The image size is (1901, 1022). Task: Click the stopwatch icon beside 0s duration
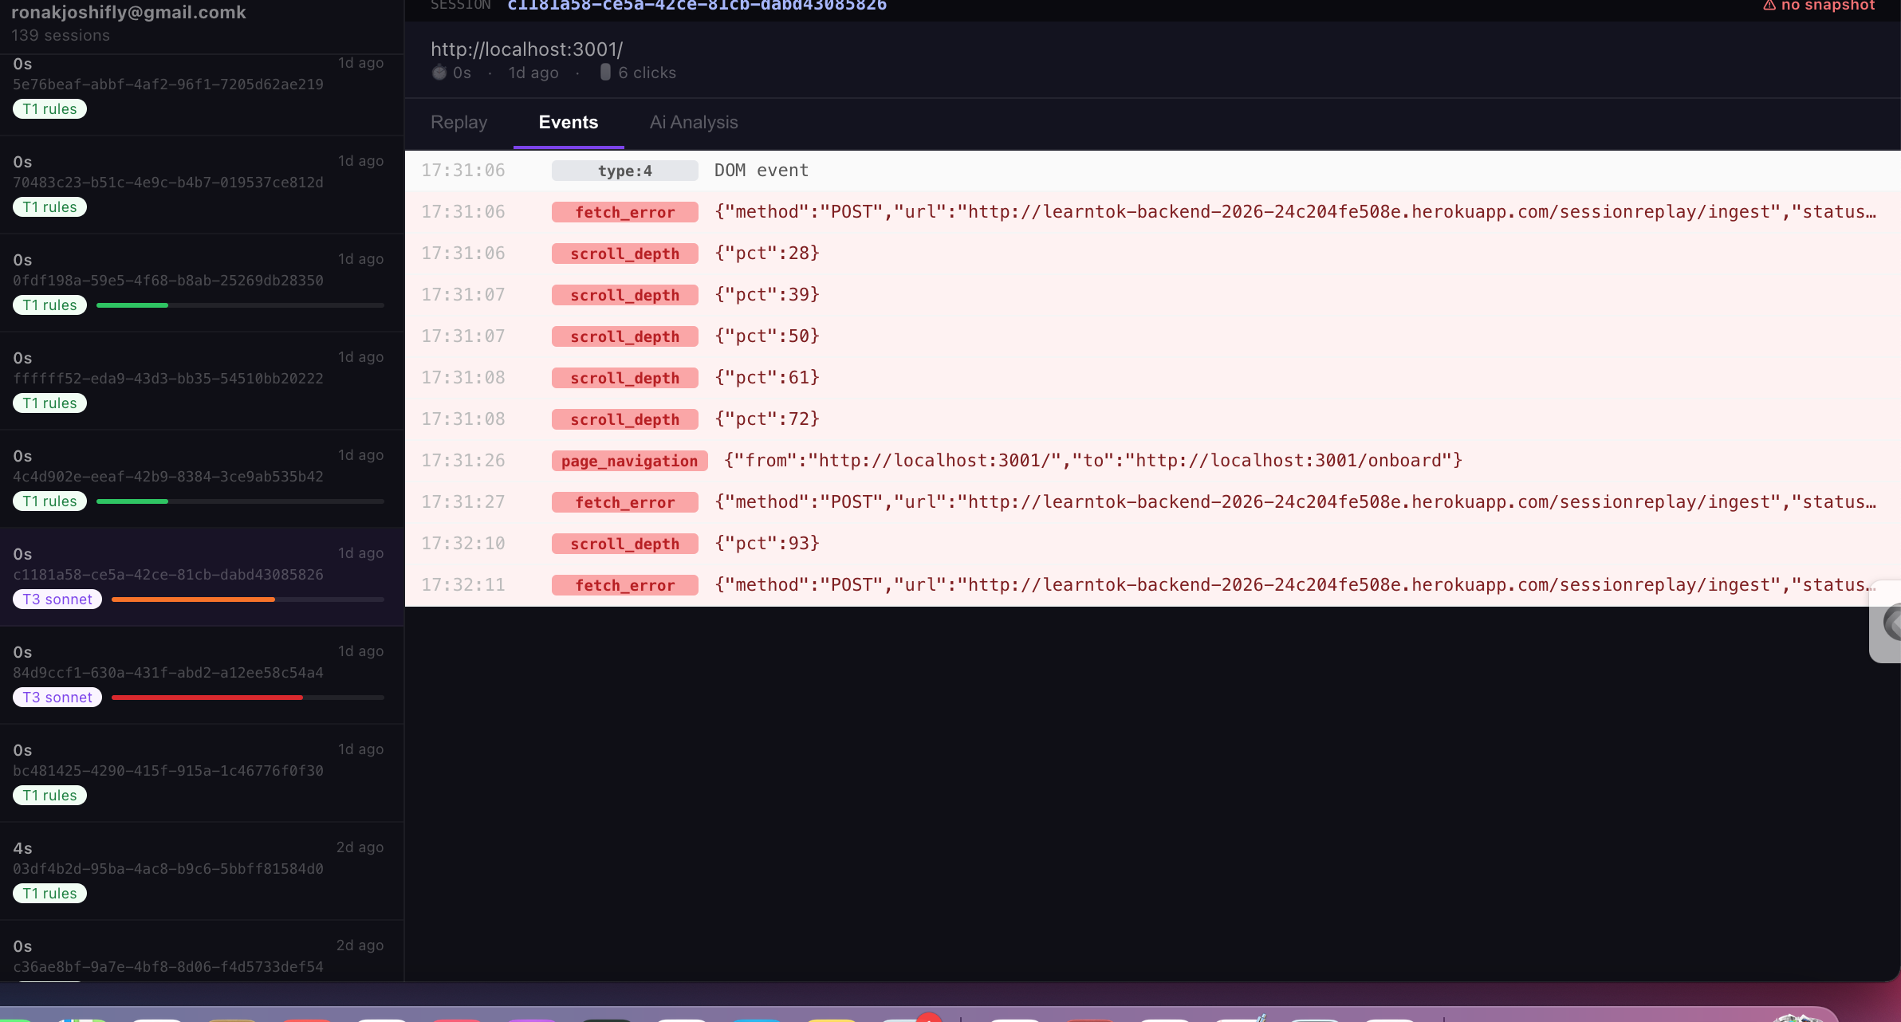439,73
